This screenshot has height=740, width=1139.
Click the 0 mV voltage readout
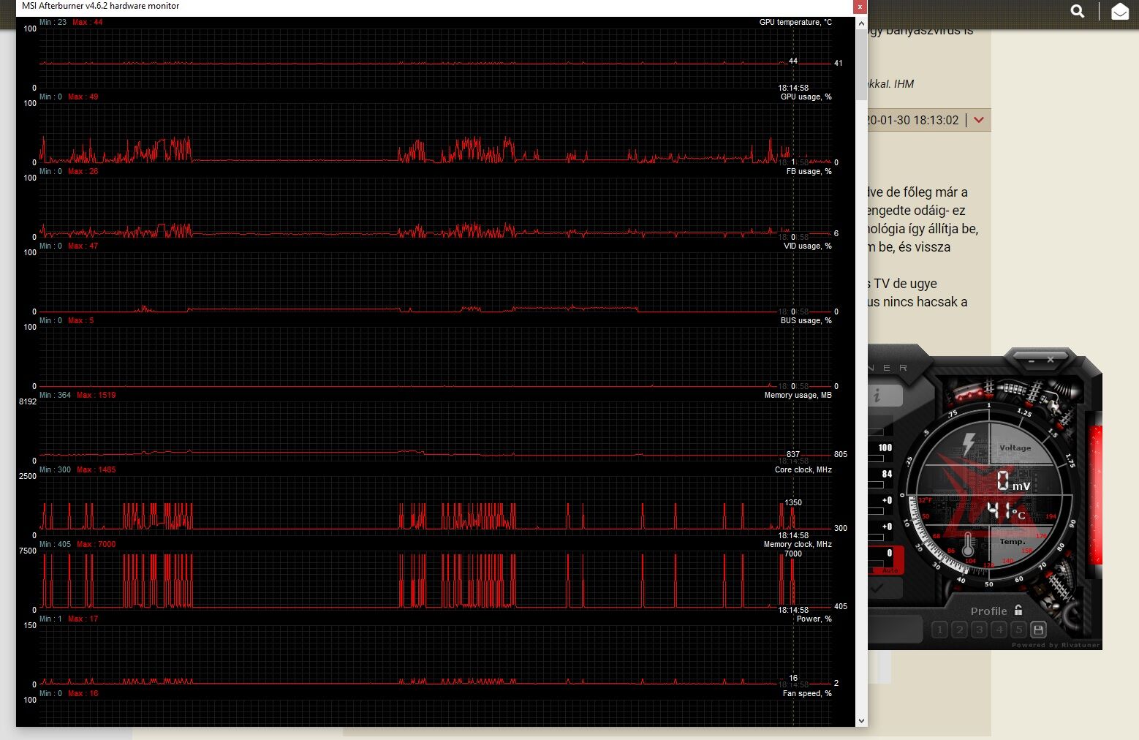click(1013, 481)
